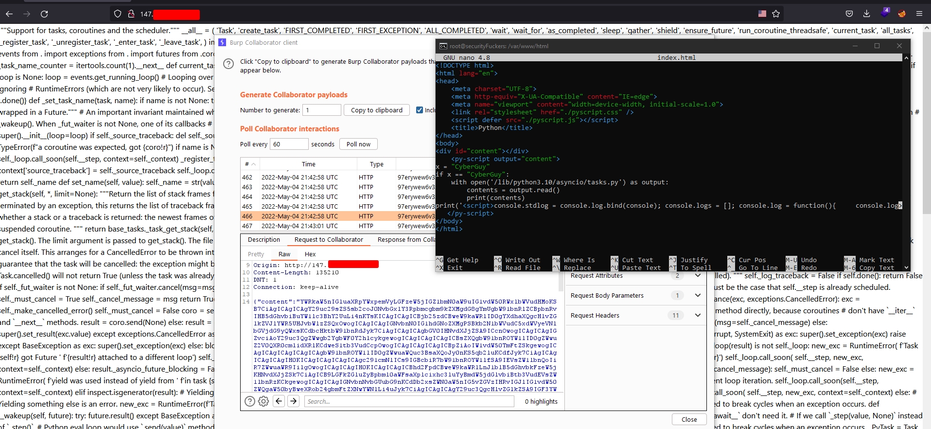Click the Poll now button

[358, 144]
